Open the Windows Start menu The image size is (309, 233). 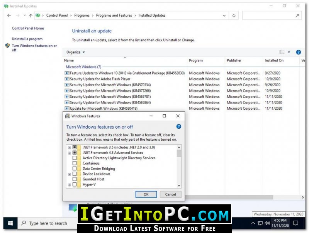[10, 223]
